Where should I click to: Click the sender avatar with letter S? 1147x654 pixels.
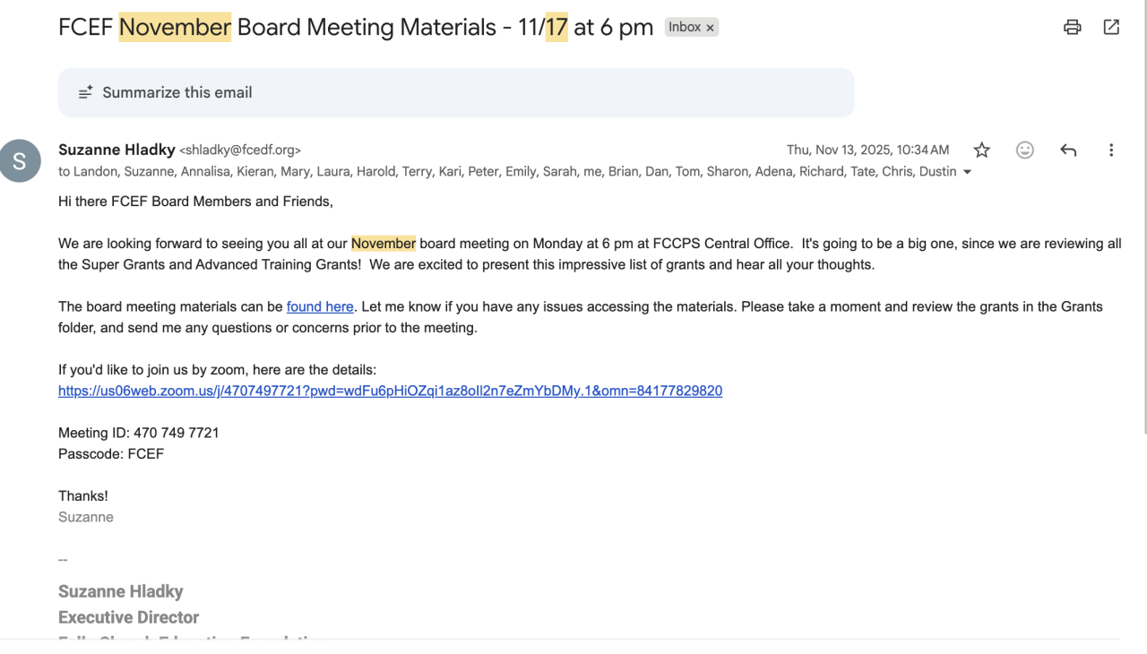coord(21,160)
